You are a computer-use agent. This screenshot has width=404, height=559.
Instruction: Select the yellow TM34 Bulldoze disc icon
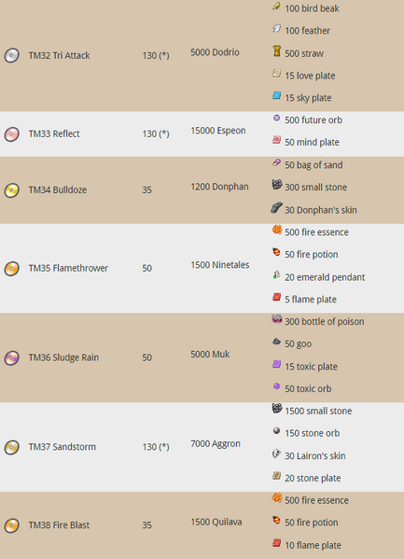(11, 190)
